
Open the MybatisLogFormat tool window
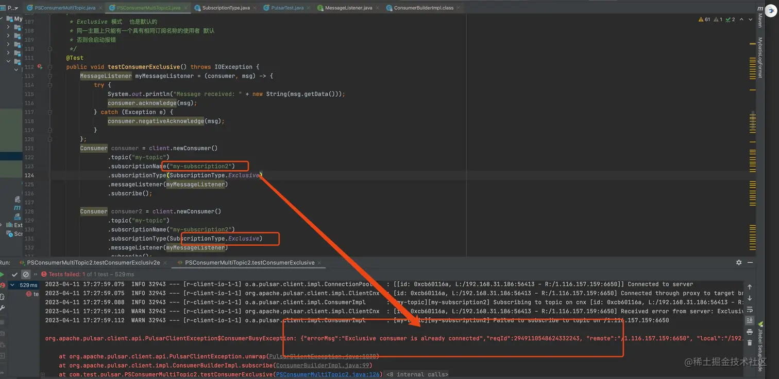(760, 58)
